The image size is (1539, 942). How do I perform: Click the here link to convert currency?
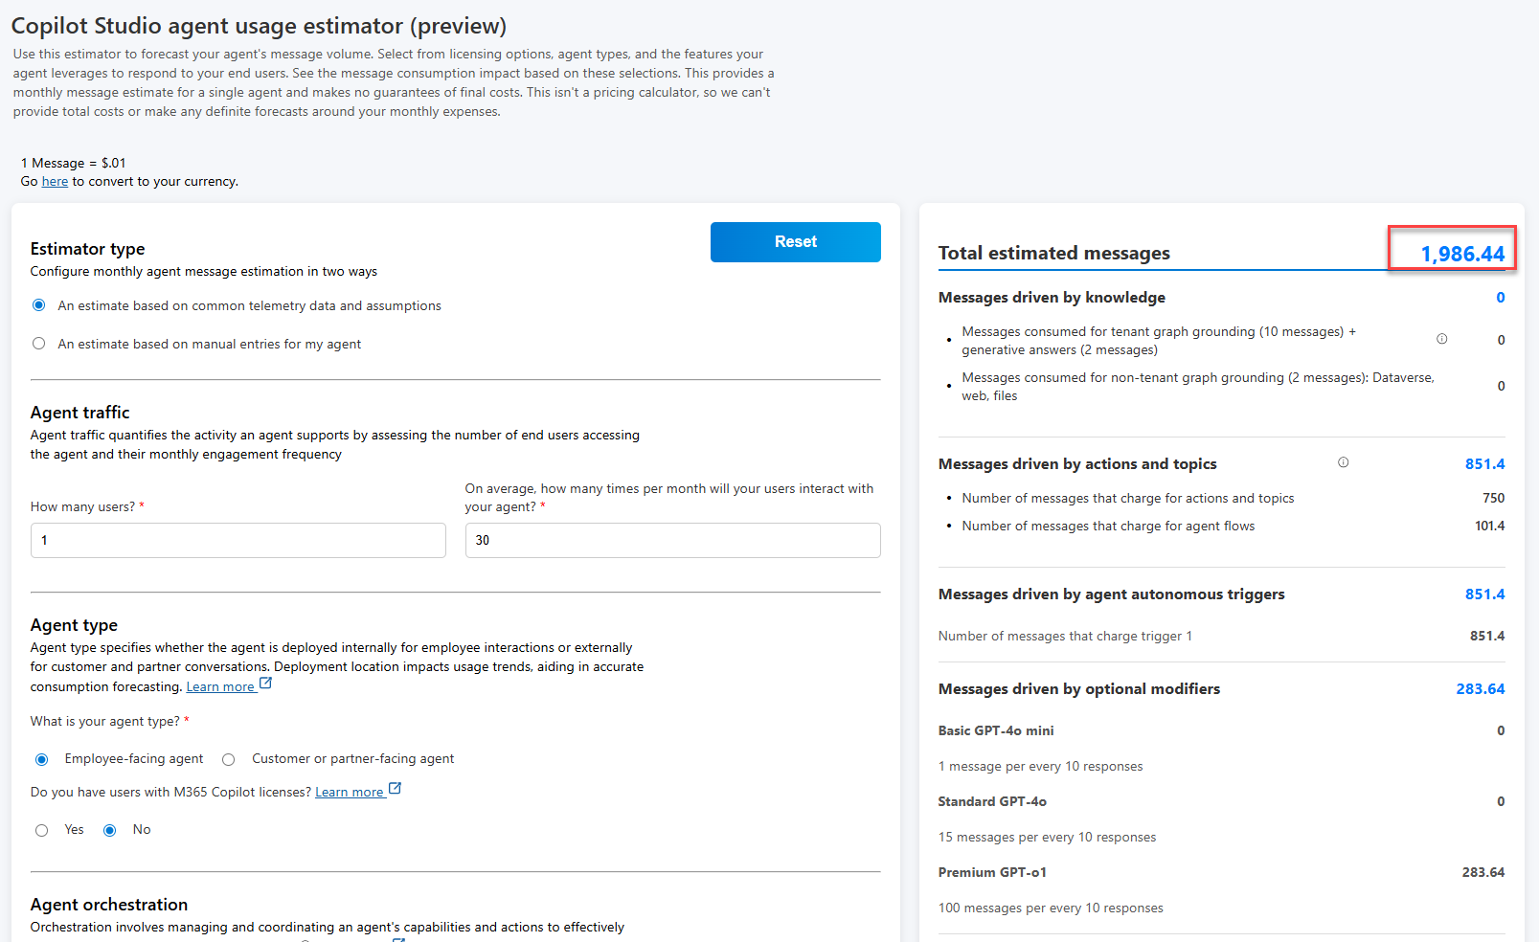55,181
